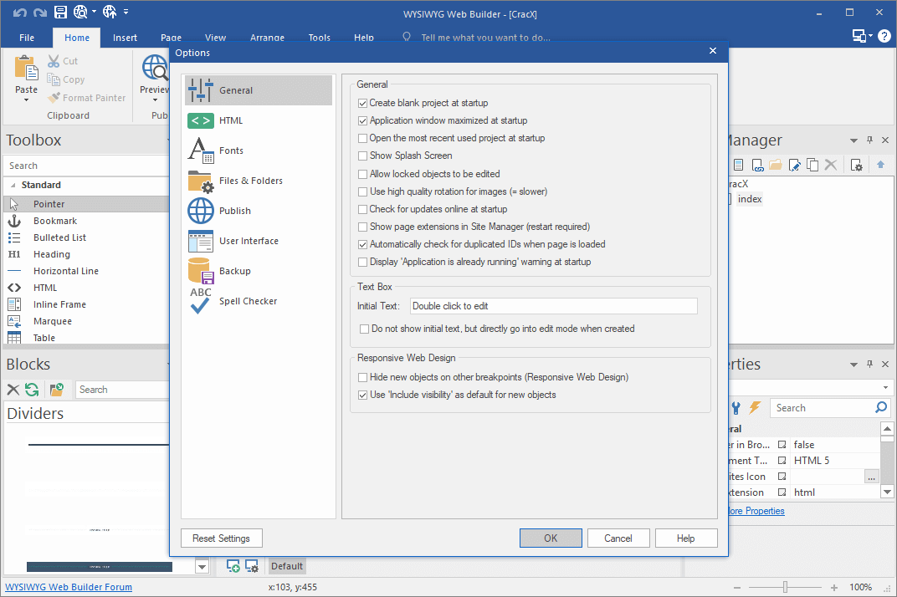Screen dimensions: 897x597
Task: Click the Help button in Options dialog
Action: (686, 538)
